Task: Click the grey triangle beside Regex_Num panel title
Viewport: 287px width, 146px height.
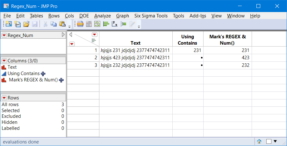Action: (x=63, y=35)
